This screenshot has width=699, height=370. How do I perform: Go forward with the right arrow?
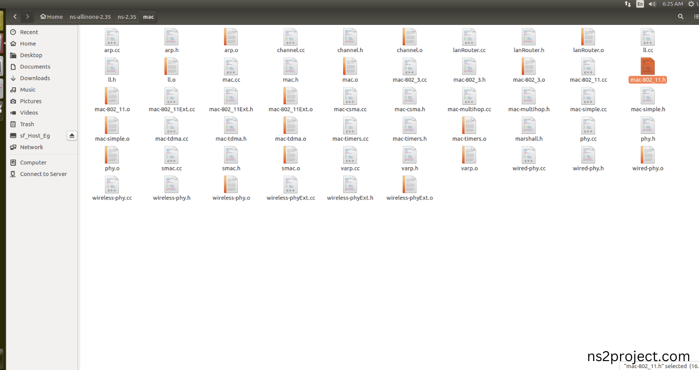[x=28, y=17]
